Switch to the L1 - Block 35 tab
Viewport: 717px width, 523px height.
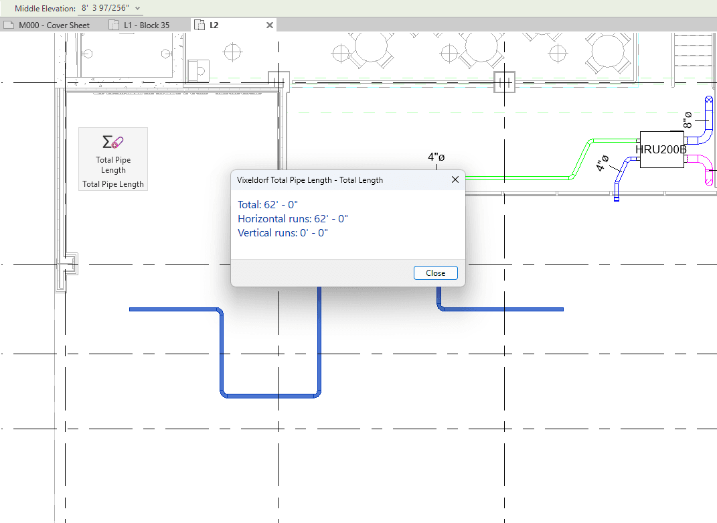(139, 25)
